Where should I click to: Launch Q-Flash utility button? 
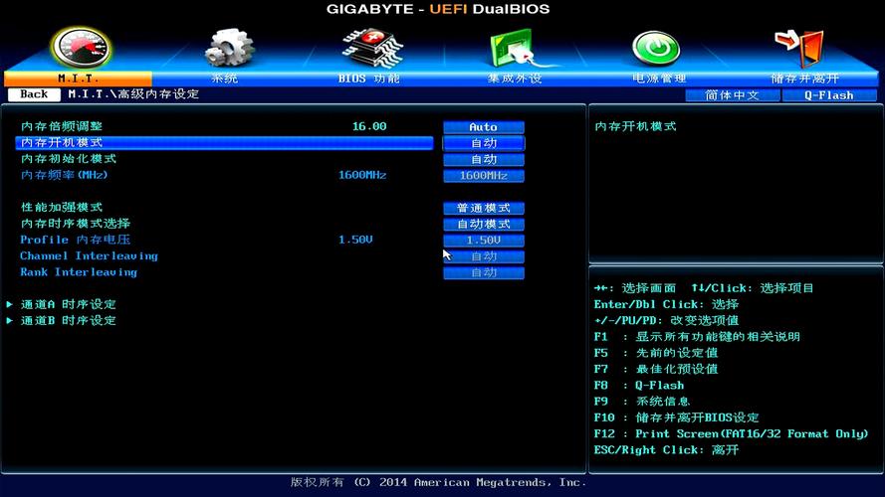click(x=828, y=95)
